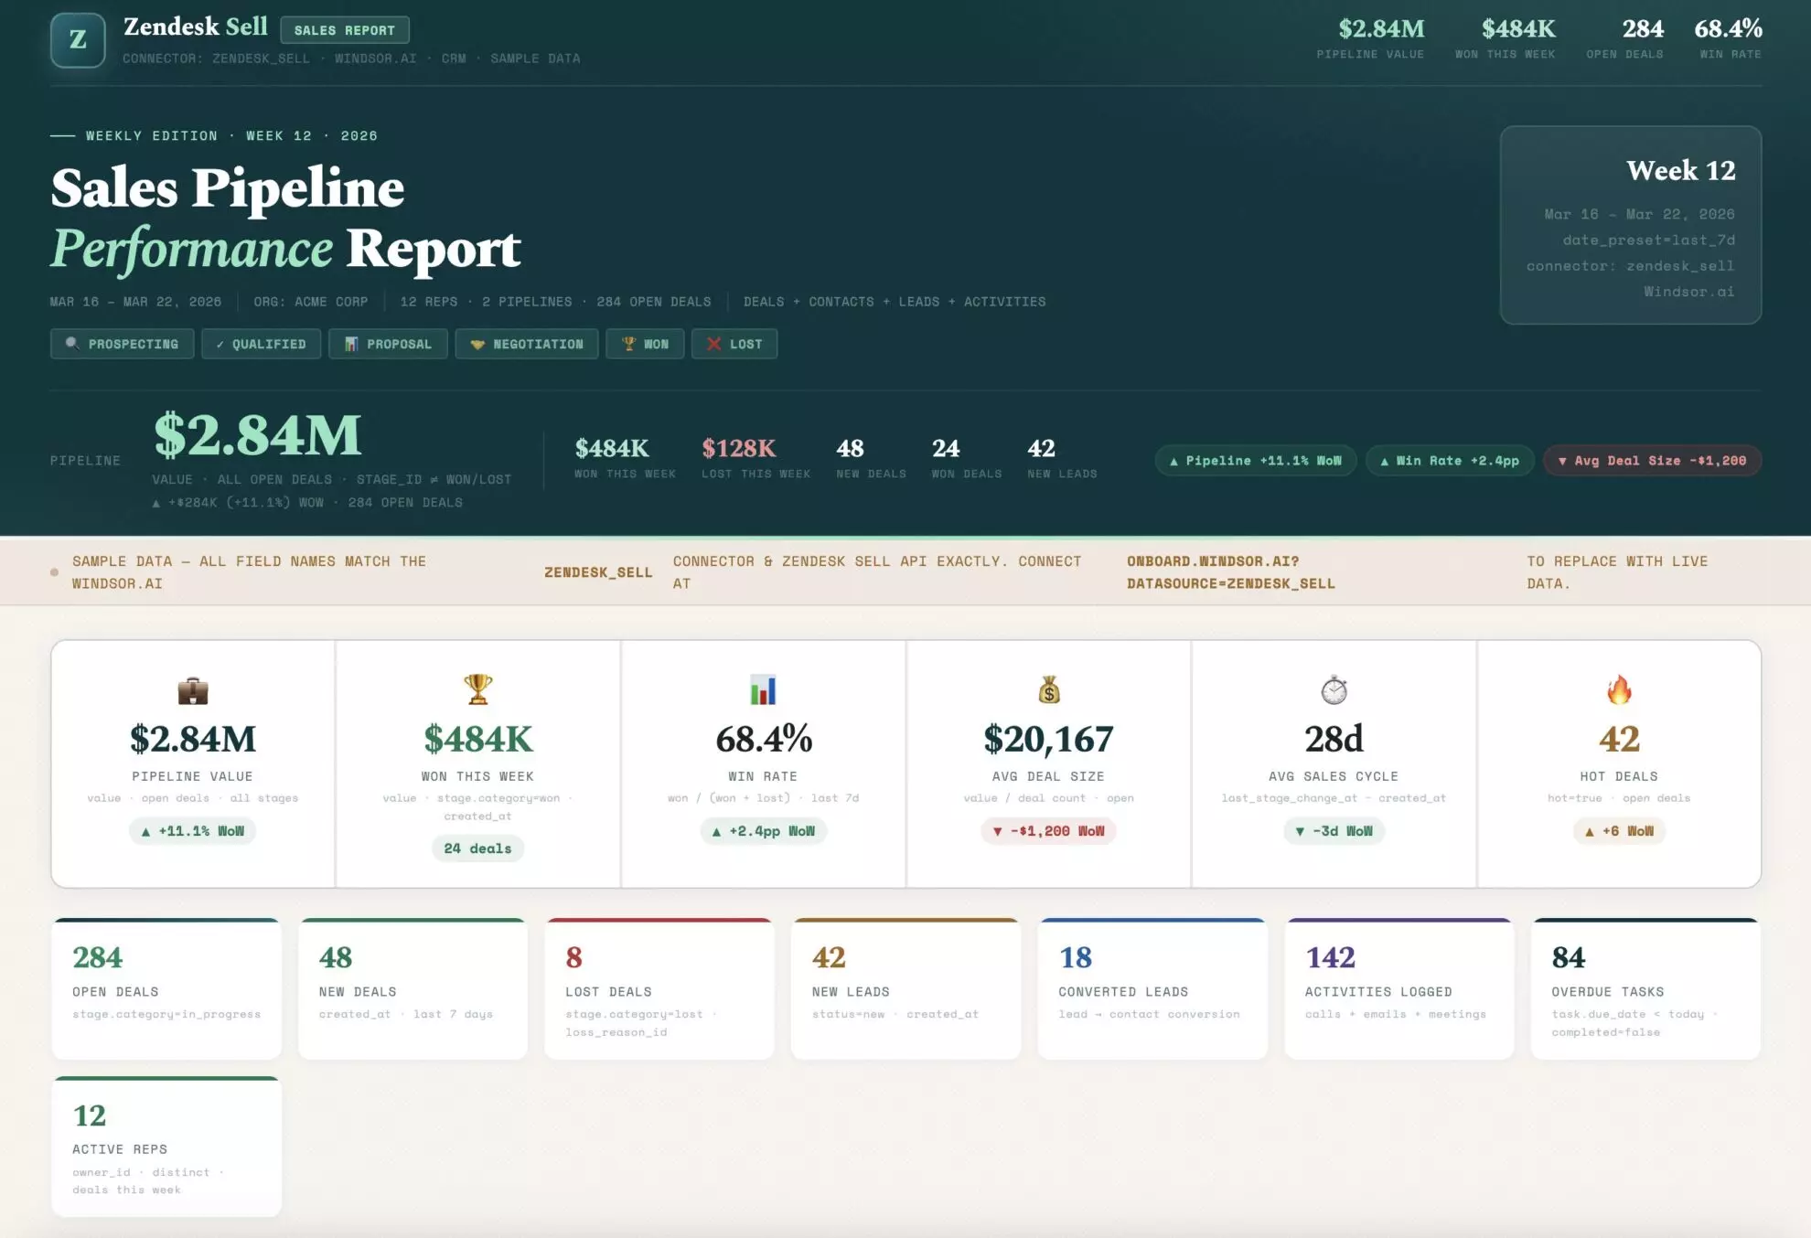Open the Pipeline +11.1% WoW badge details
The image size is (1811, 1238).
pyautogui.click(x=1254, y=460)
